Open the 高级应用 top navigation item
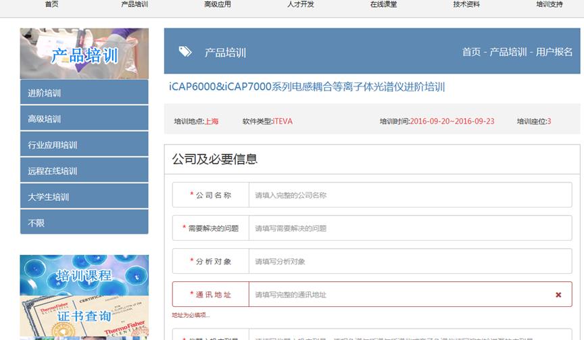 coord(218,4)
